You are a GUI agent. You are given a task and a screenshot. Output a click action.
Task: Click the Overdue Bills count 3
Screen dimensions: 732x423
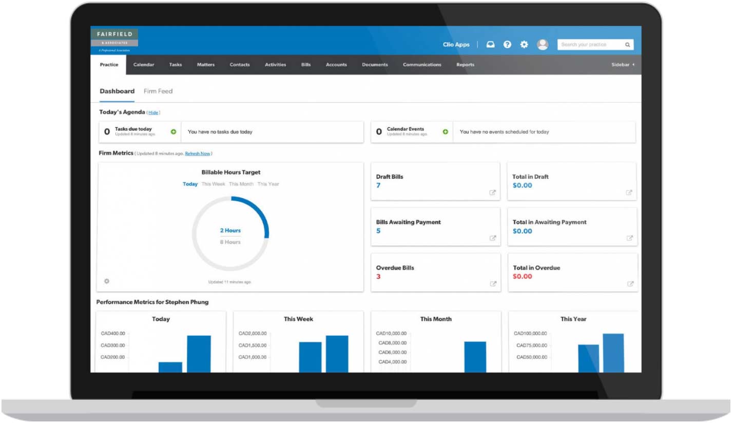[x=378, y=277]
